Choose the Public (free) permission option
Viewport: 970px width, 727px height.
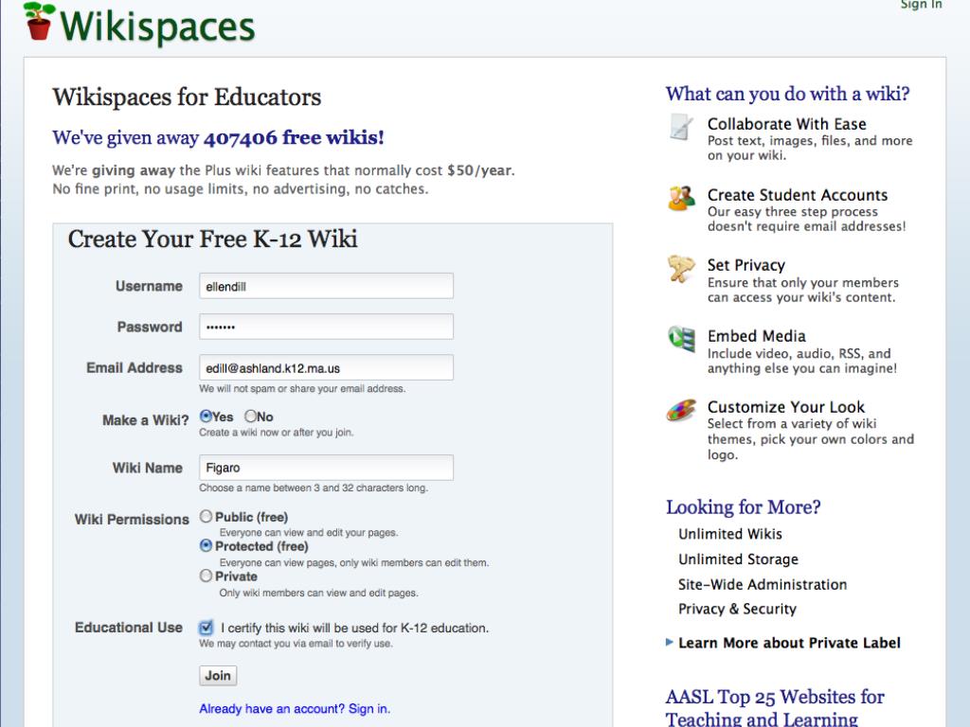pyautogui.click(x=206, y=516)
